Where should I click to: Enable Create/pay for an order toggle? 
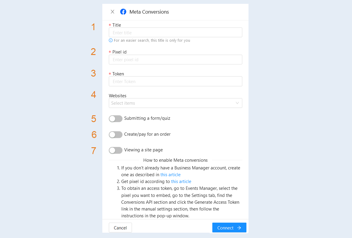116,135
